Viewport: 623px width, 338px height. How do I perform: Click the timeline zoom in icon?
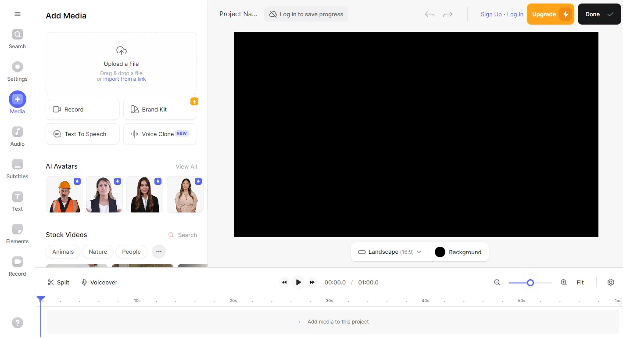click(x=564, y=282)
